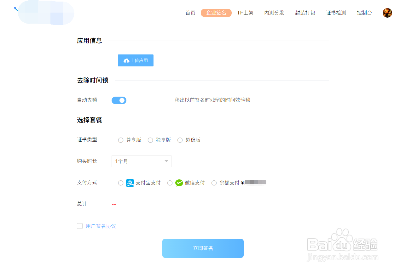The image size is (400, 271).
Task: Navigate to 证书检测 certificate check
Action: click(x=336, y=13)
